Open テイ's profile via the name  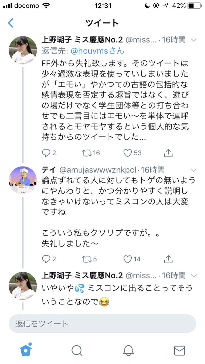(49, 170)
